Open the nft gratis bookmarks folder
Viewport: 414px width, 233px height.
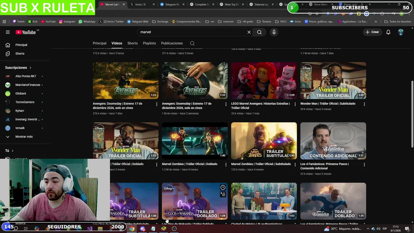[245, 22]
